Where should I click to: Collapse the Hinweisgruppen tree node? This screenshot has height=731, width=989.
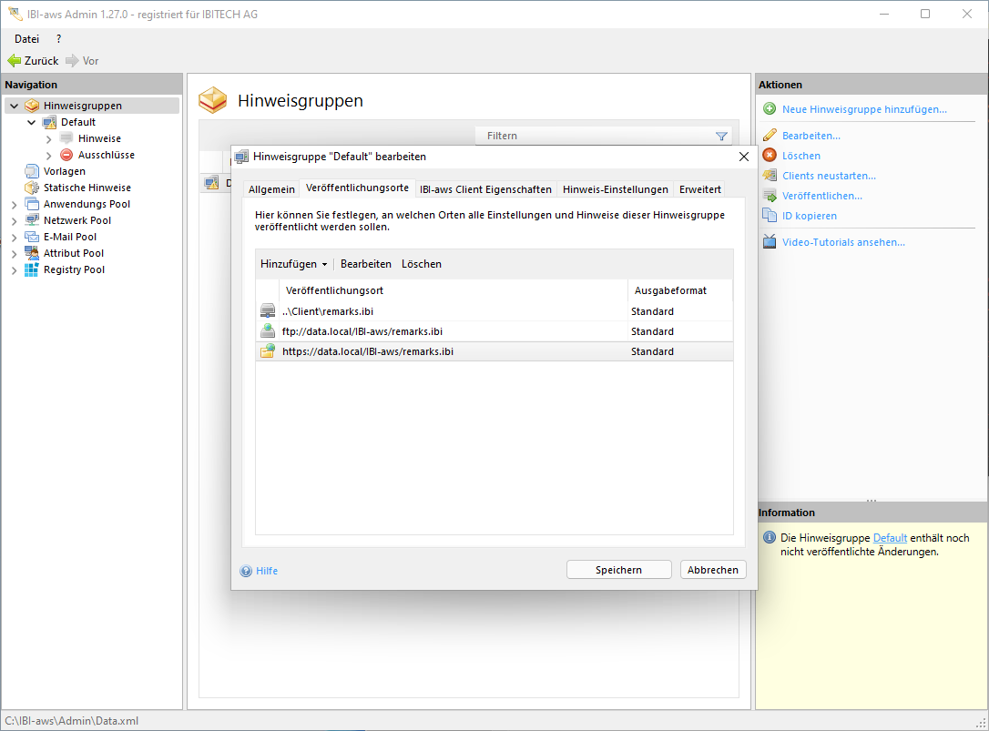[14, 106]
